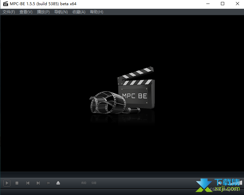Click the MPC-BE clapperboard title bar icon
The image size is (244, 195).
tap(6, 4)
